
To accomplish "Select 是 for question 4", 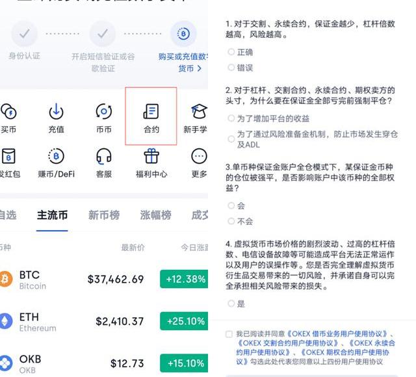I will pos(231,304).
